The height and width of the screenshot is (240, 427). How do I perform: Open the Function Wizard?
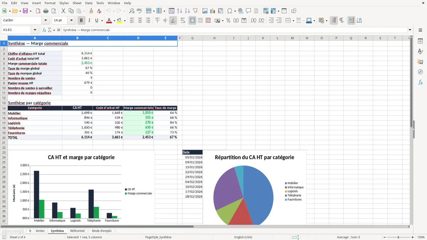(44, 30)
